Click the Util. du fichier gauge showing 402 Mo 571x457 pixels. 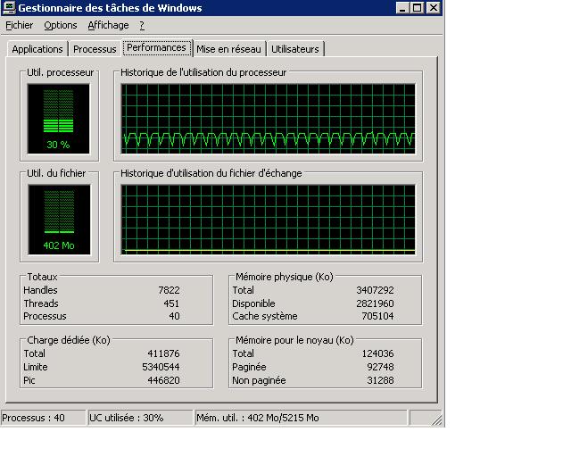coord(58,219)
